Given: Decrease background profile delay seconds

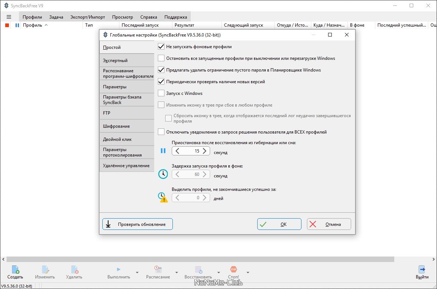Looking at the screenshot, I should tap(178, 174).
